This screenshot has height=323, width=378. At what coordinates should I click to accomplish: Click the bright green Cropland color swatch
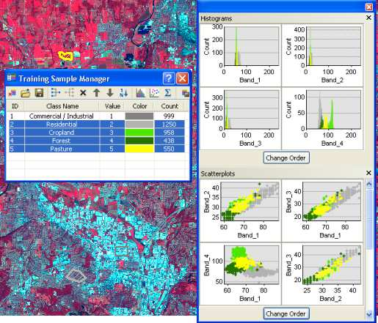point(139,133)
